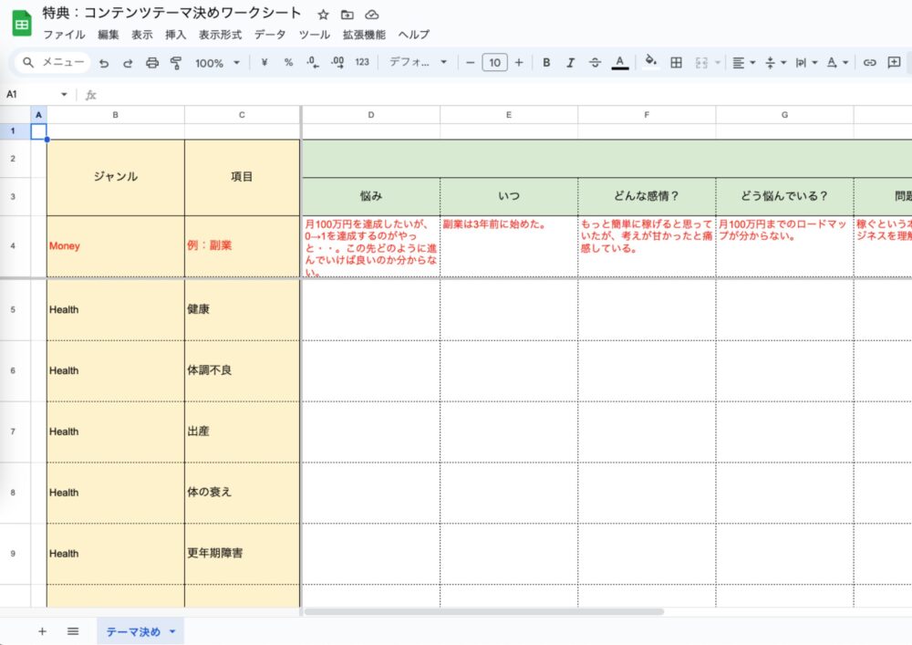
Task: Open the 拡張機能 menu
Action: [364, 35]
